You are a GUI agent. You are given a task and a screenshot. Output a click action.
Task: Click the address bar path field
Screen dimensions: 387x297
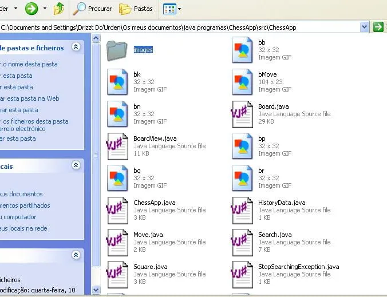click(179, 27)
